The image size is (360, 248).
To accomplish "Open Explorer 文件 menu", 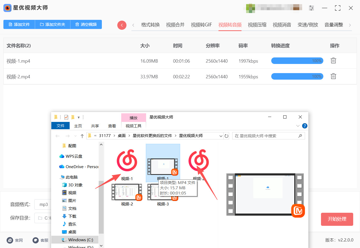I will coord(60,126).
